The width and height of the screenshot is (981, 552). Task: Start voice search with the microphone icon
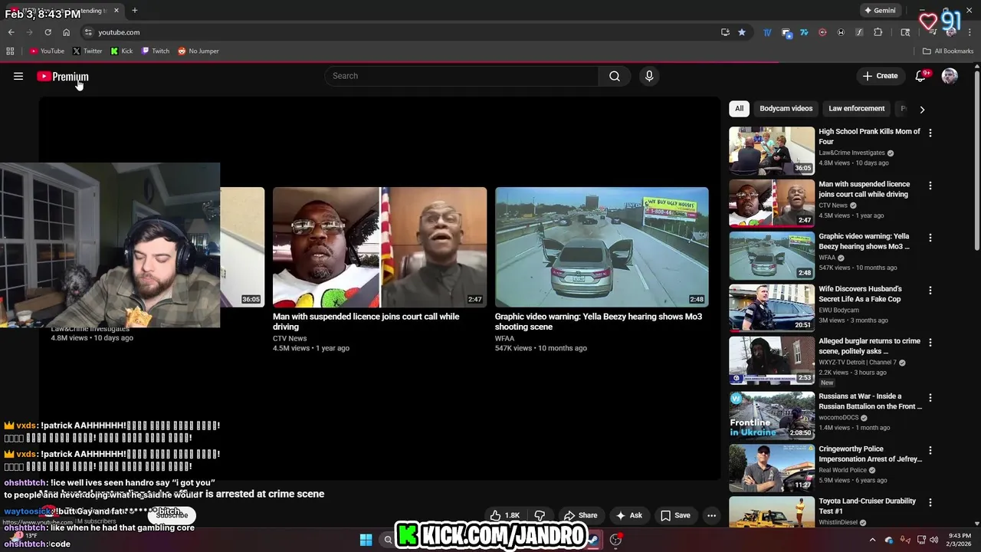[x=649, y=76]
